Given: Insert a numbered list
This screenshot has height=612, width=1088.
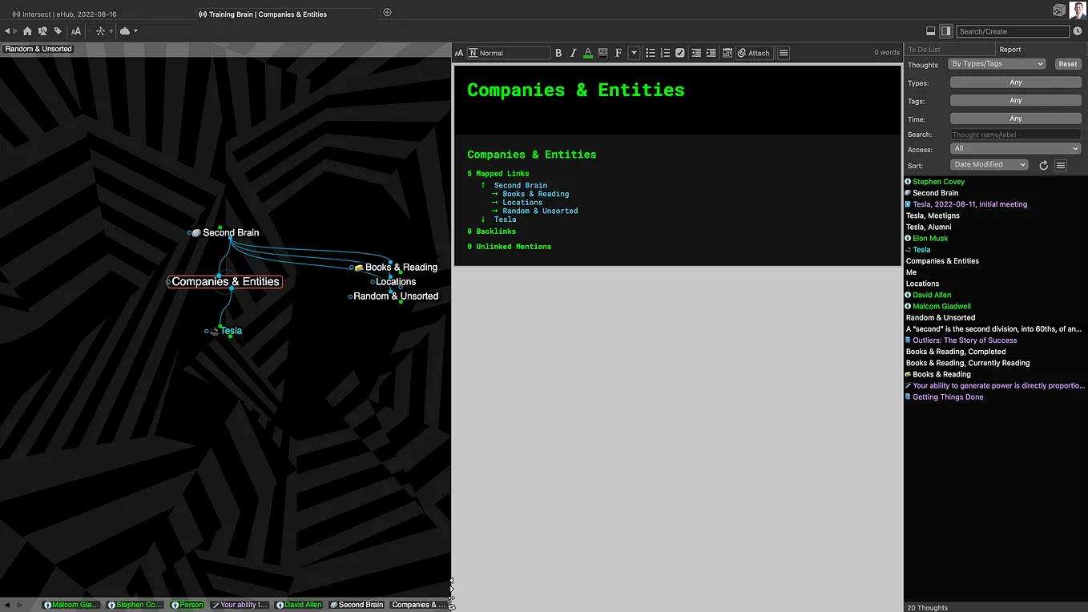Looking at the screenshot, I should 665,53.
